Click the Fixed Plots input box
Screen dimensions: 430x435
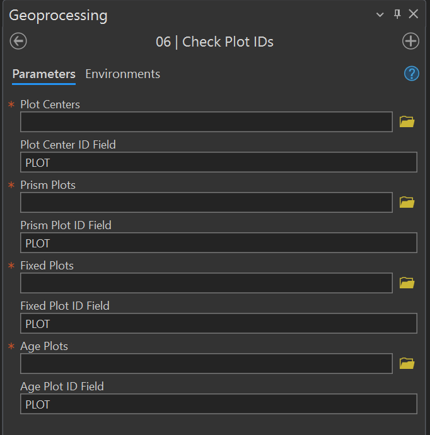click(x=206, y=283)
